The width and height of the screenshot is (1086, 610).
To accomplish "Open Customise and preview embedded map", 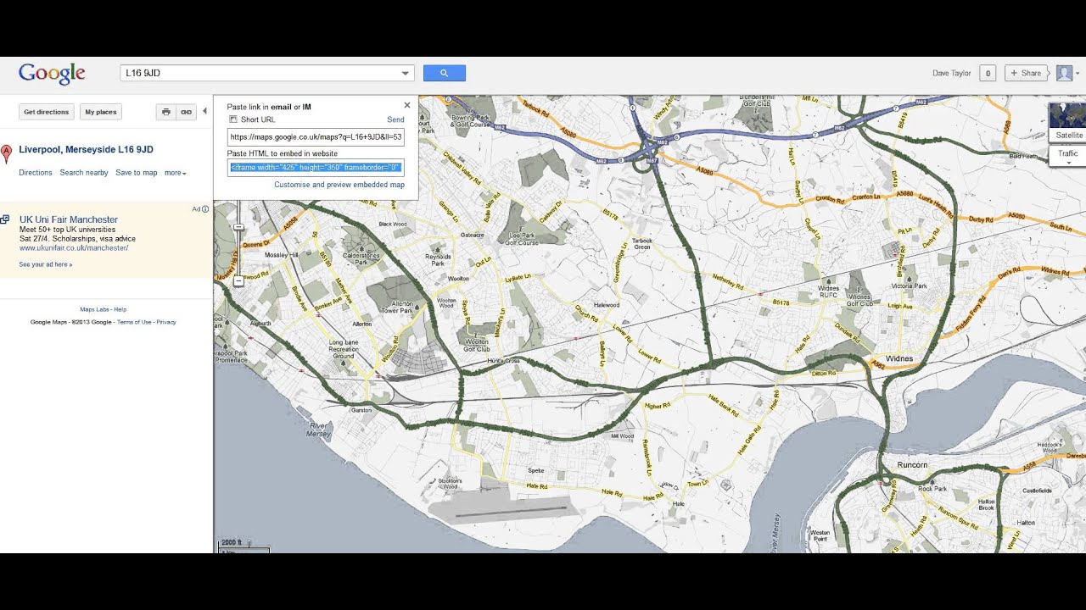I will click(x=339, y=185).
